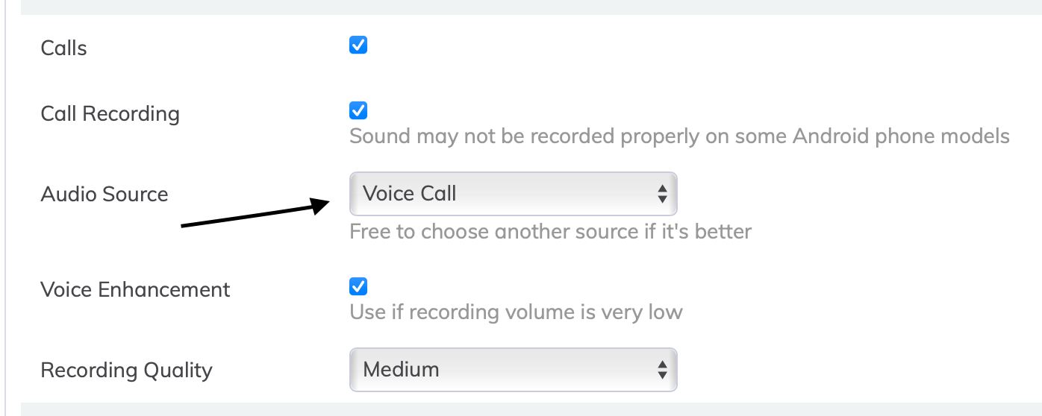The image size is (1042, 416).
Task: Click the 'Call Recording' label
Action: point(110,114)
